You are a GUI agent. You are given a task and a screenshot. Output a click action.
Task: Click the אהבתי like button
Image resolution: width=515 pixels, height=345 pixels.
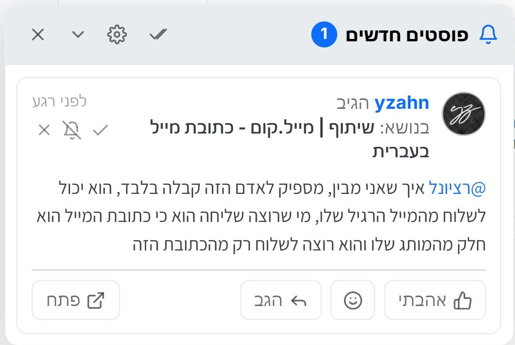pyautogui.click(x=435, y=300)
